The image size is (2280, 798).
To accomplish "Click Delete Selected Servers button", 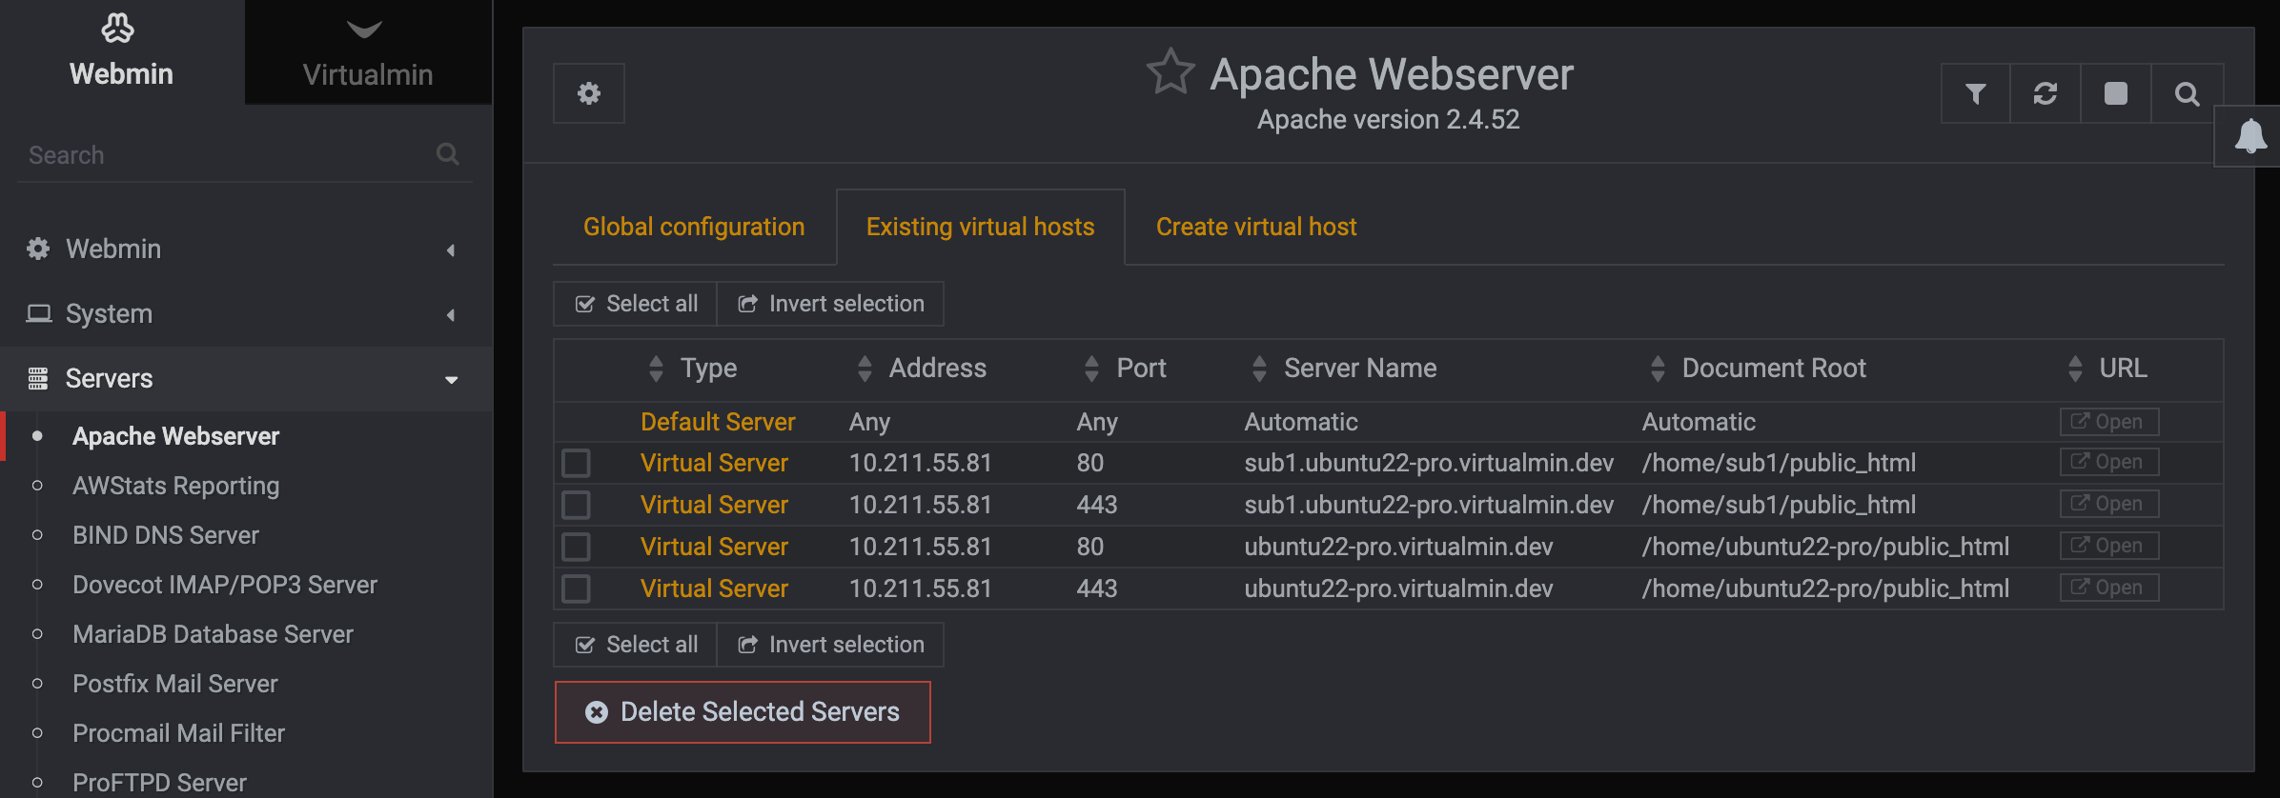I will (x=743, y=712).
